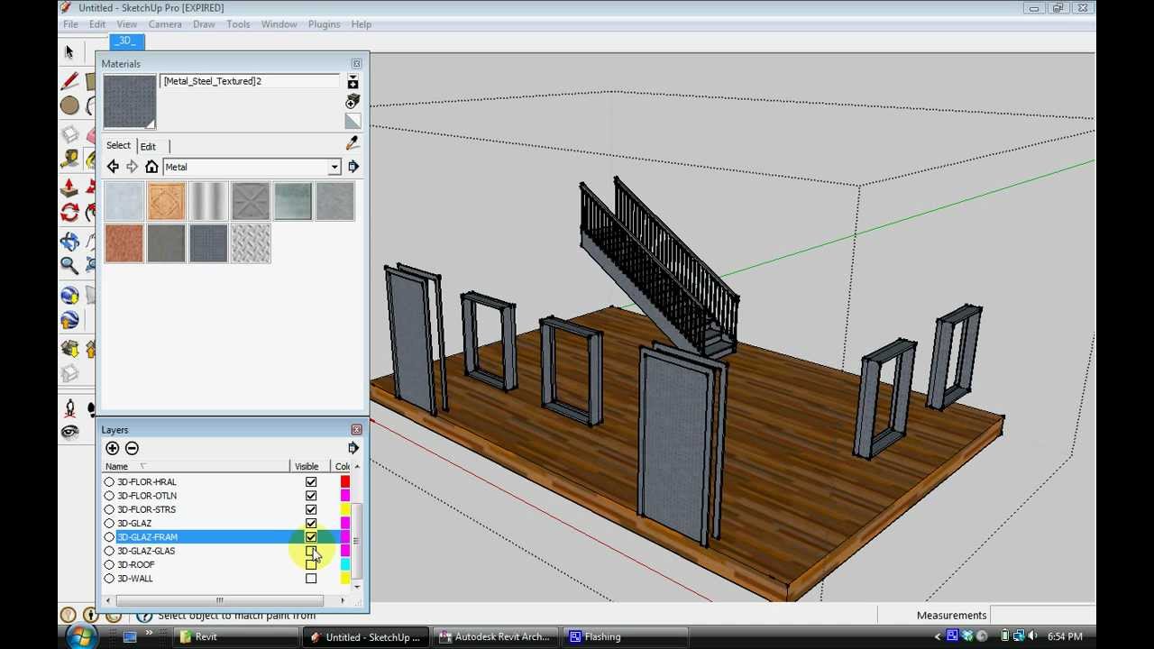Screen dimensions: 1154x649
Task: Click yellow color swatch of 3D-FLOR-STRS
Action: 344,509
